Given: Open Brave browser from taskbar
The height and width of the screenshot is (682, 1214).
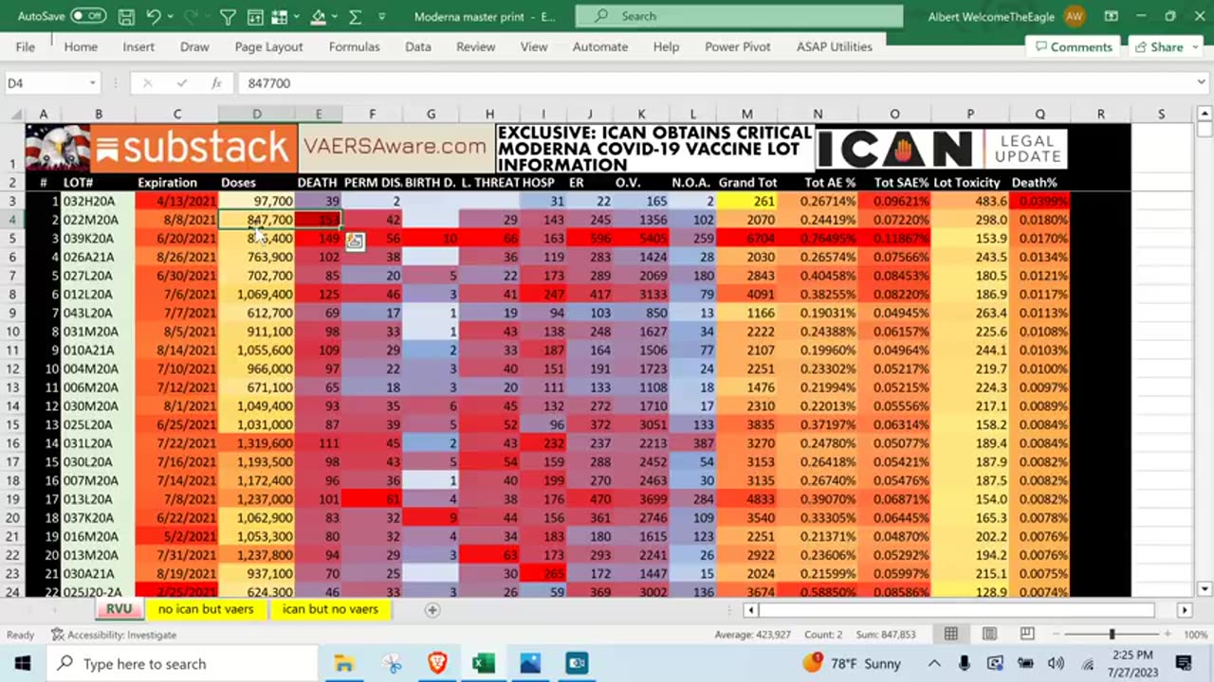Looking at the screenshot, I should click(x=437, y=663).
